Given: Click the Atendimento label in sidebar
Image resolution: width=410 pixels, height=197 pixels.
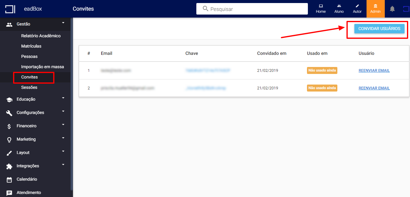Looking at the screenshot, I should [x=29, y=192].
